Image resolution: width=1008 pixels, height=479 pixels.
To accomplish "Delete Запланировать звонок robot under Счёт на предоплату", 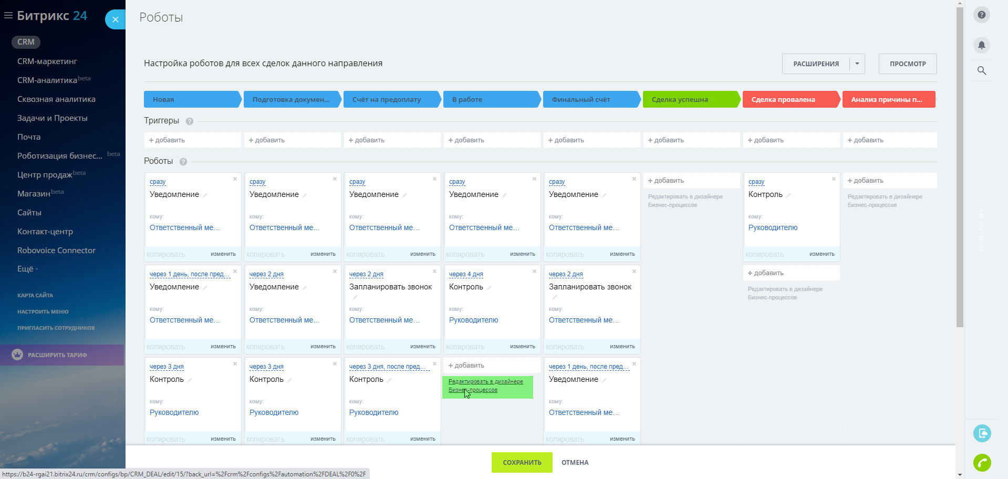I will 434,272.
